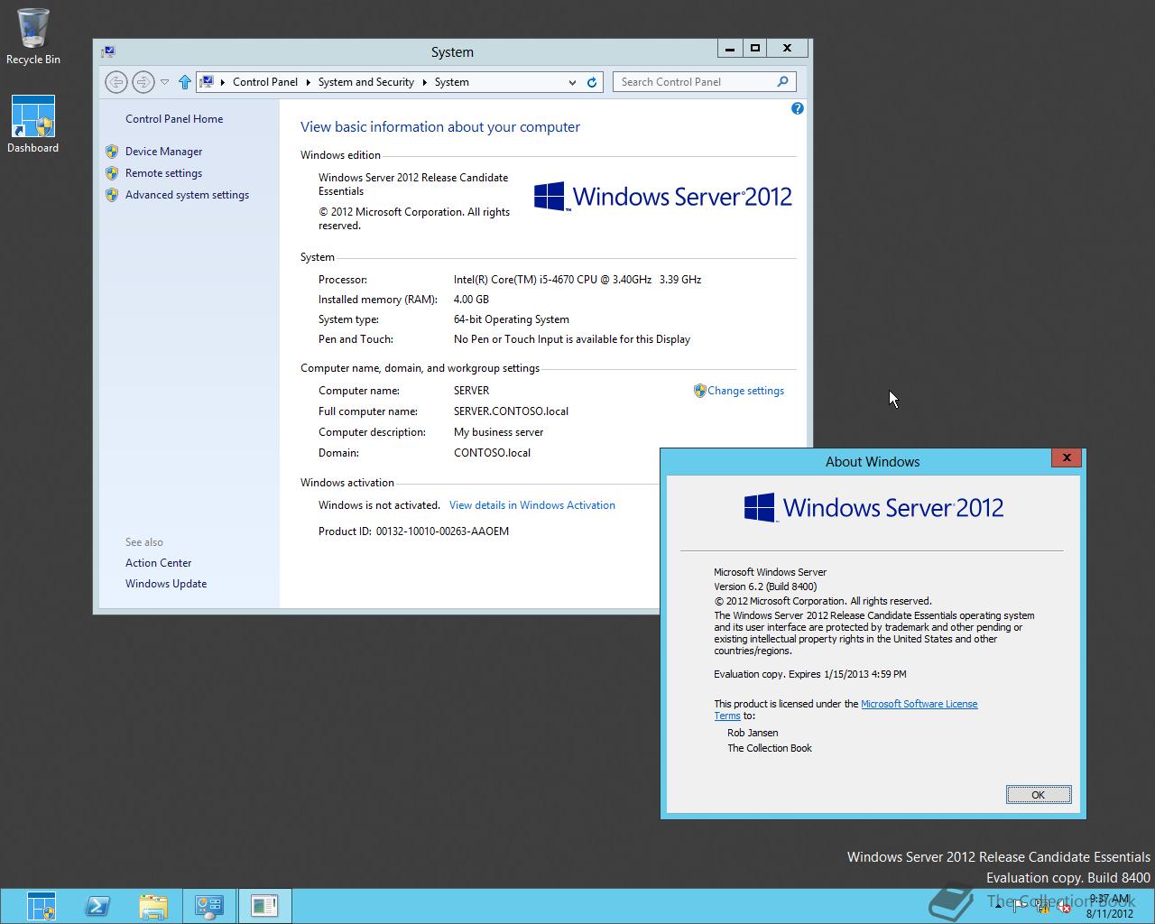
Task: Click licensee name Rob Jansen
Action: point(753,733)
